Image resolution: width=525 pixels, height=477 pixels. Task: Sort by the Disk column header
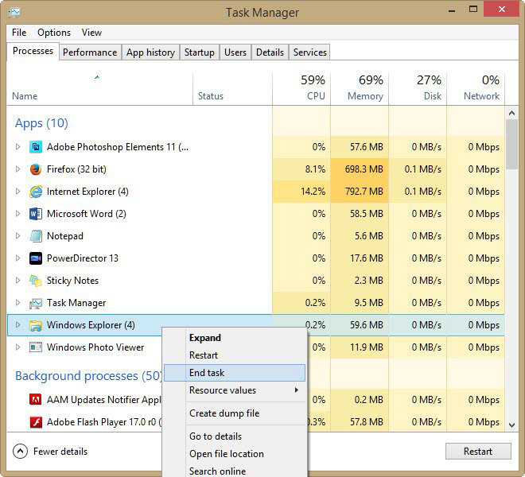coord(418,88)
